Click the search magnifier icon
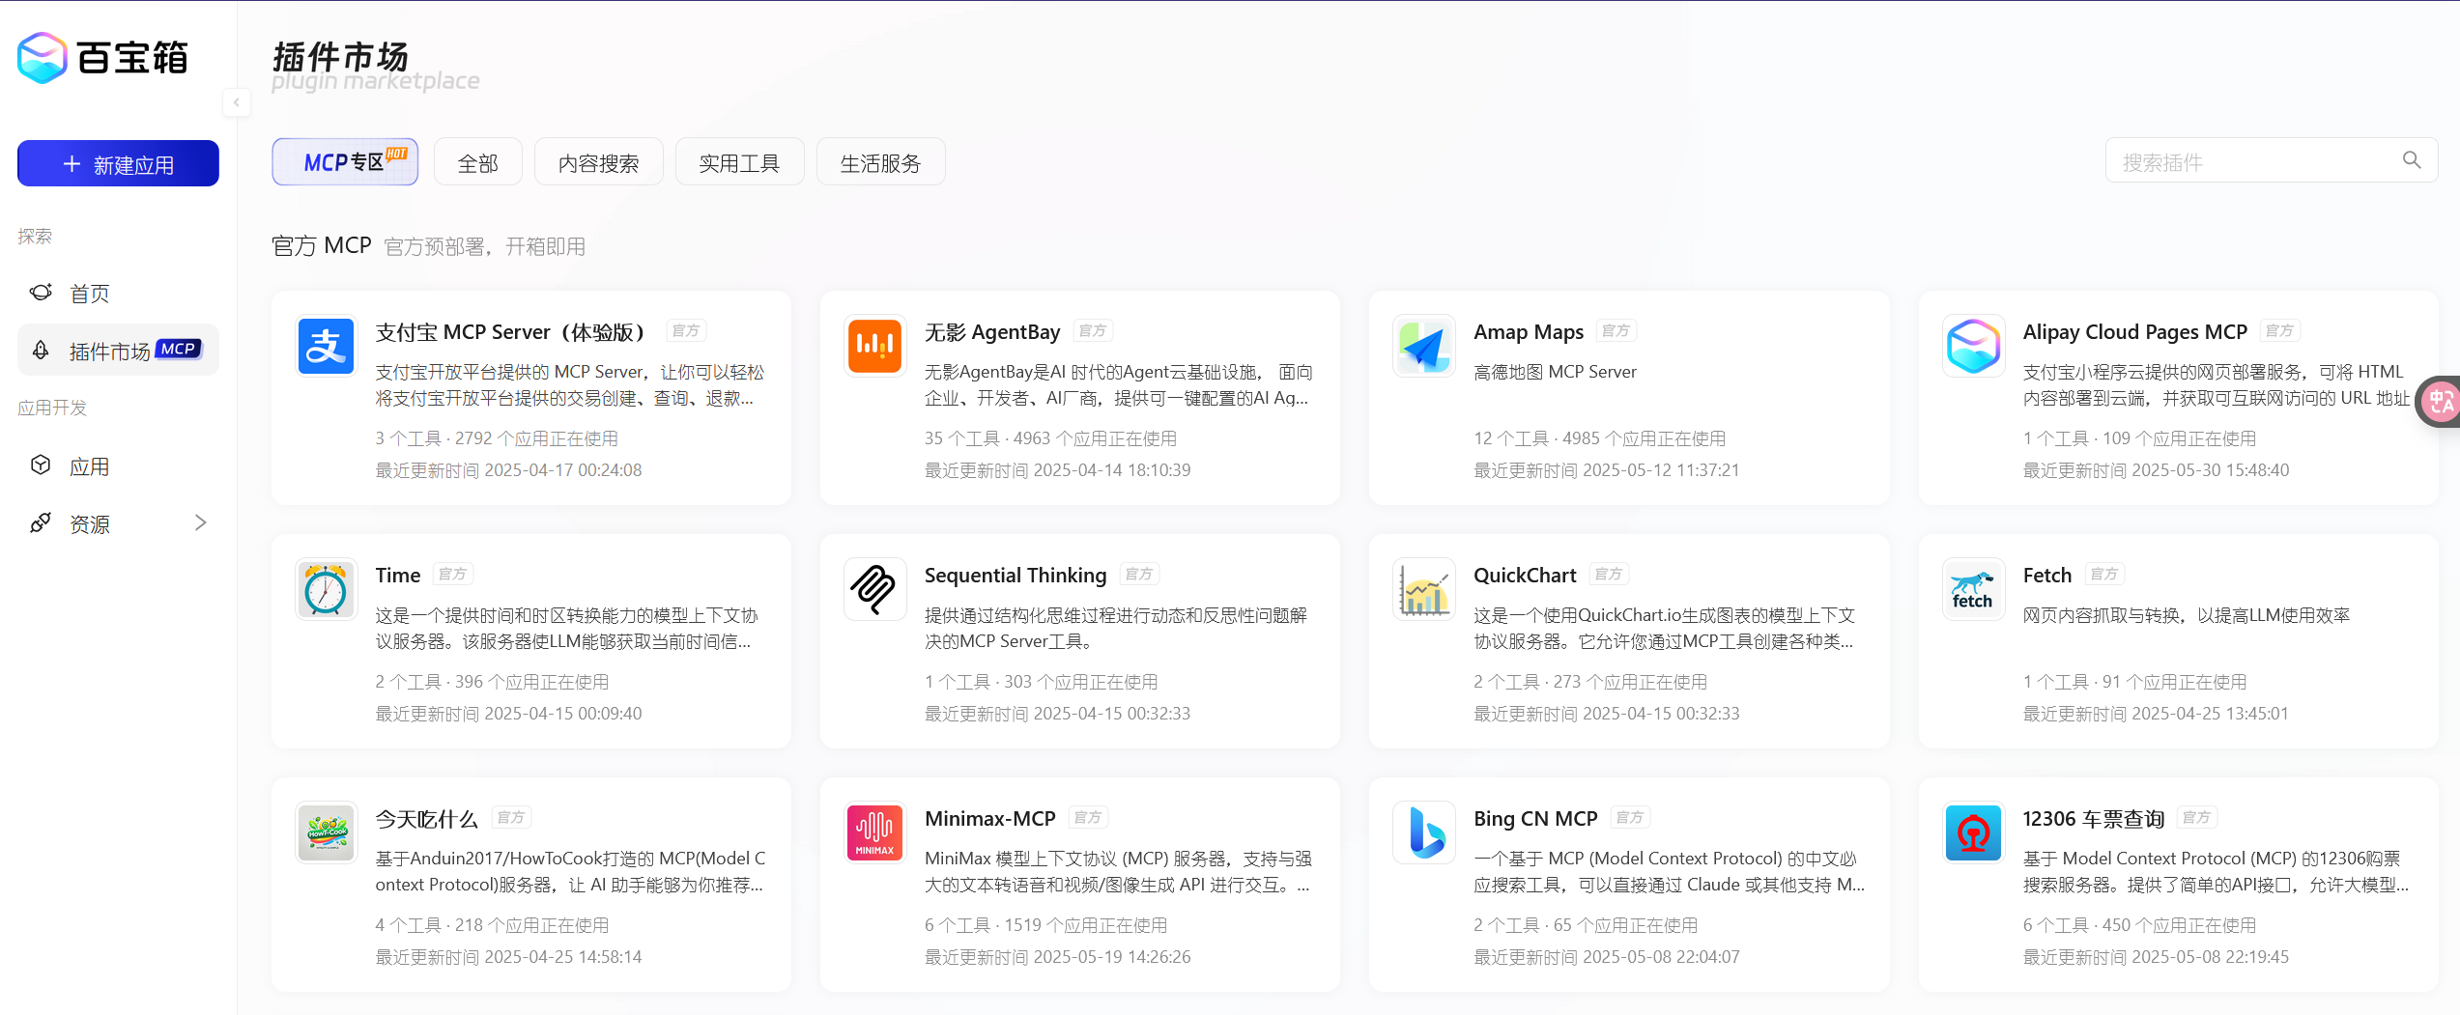The width and height of the screenshot is (2460, 1015). point(2412,160)
